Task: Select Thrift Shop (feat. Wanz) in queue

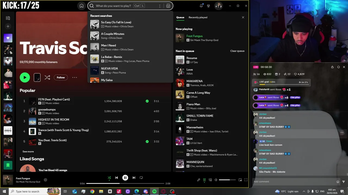Action: [210, 152]
